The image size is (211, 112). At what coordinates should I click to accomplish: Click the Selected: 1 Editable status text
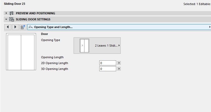click(197, 4)
